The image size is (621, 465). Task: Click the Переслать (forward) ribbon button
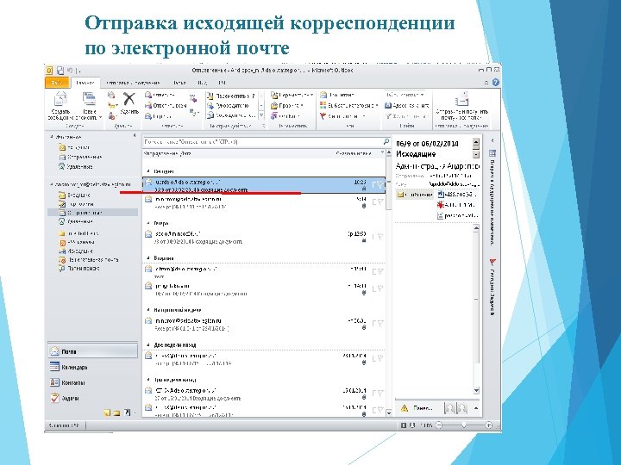pyautogui.click(x=159, y=116)
